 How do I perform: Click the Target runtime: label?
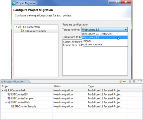click(x=71, y=30)
